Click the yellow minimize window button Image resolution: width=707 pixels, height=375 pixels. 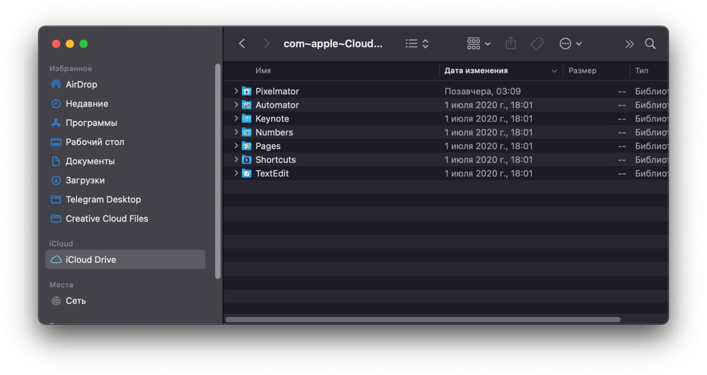coord(70,44)
